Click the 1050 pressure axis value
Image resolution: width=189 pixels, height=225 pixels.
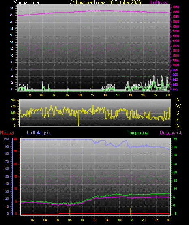176,17
